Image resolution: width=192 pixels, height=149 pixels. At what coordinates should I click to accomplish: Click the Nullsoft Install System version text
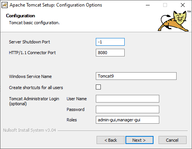(30, 130)
